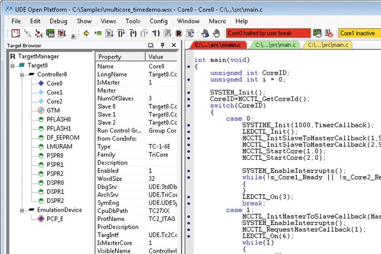This screenshot has height=254, width=381.
Task: Select Core1 in the target tree
Action: (54, 92)
